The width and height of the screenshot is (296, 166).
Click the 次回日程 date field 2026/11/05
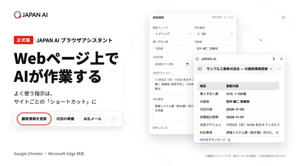(x=172, y=64)
